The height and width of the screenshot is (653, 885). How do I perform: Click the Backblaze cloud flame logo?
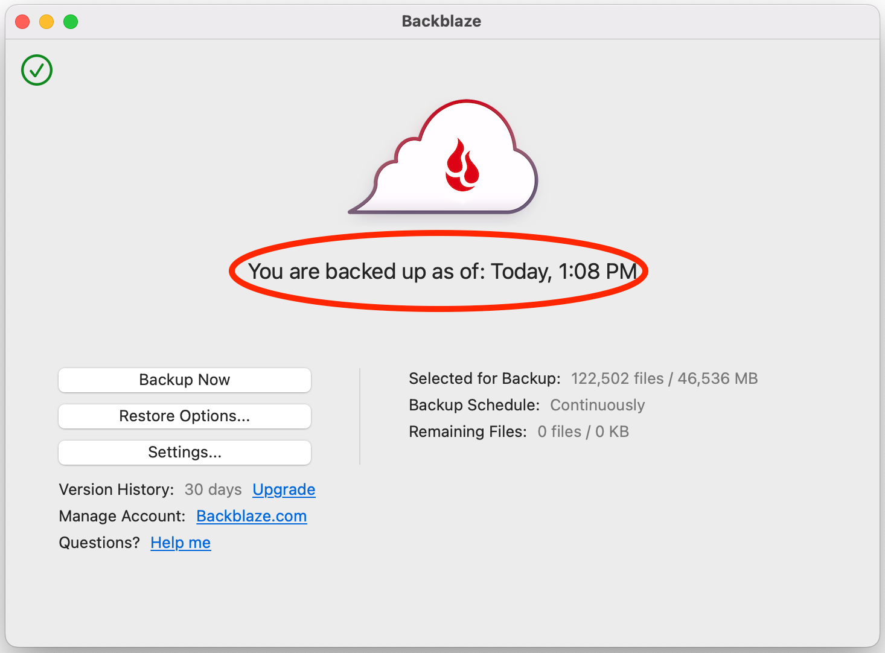[444, 157]
